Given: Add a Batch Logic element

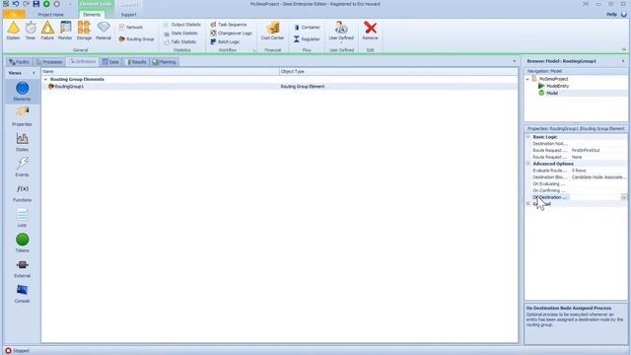Looking at the screenshot, I should point(225,41).
